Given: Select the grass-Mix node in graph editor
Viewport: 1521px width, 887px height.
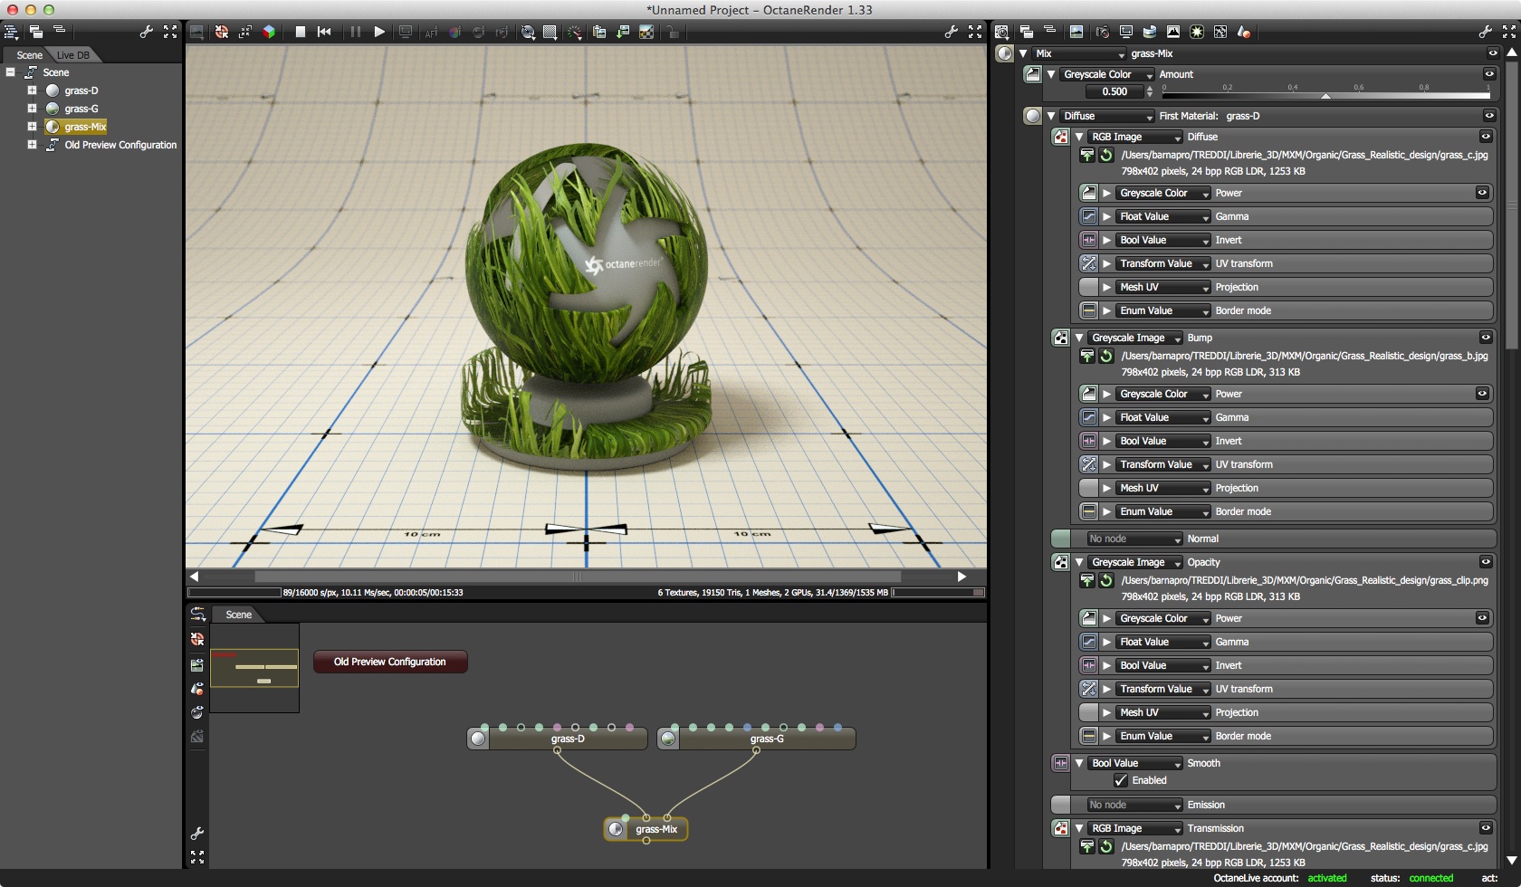Looking at the screenshot, I should 646,829.
